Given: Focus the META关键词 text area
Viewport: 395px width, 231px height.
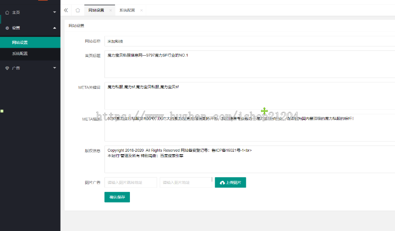Looking at the screenshot, I should 250,96.
